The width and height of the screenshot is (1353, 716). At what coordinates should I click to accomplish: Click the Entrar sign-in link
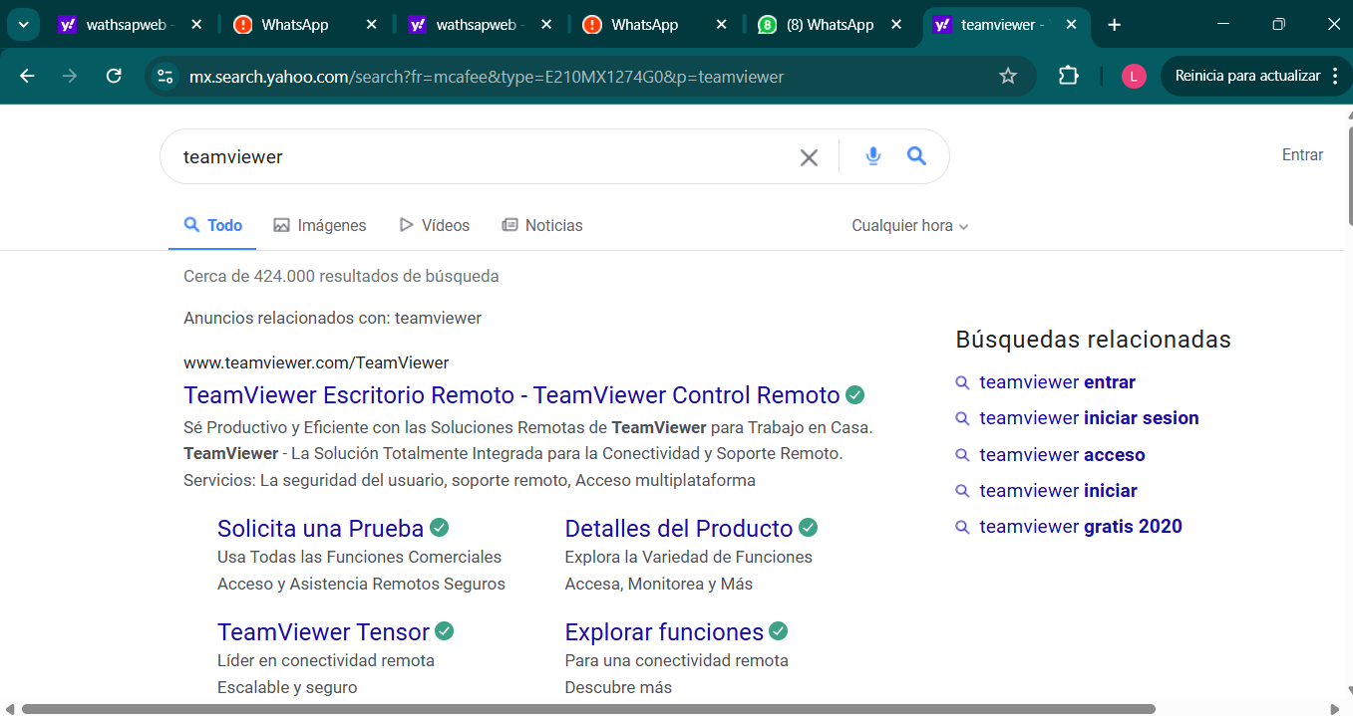tap(1302, 155)
